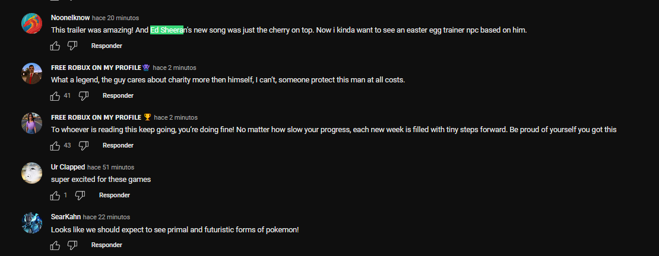Open NooneIknow's channel from the username
659x256 pixels.
(70, 18)
